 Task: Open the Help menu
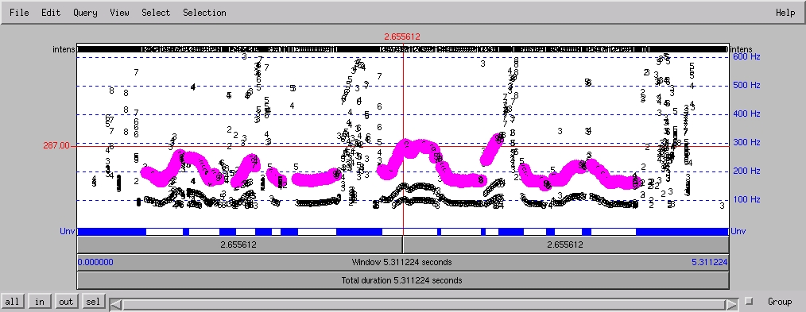tap(785, 13)
